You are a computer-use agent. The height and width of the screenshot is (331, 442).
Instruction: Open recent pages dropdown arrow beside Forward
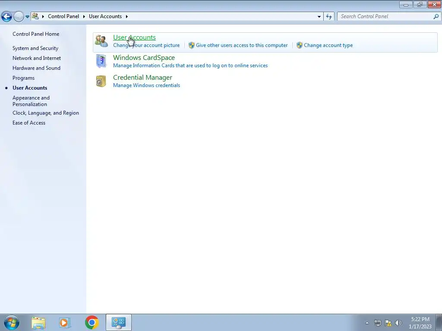tap(27, 17)
